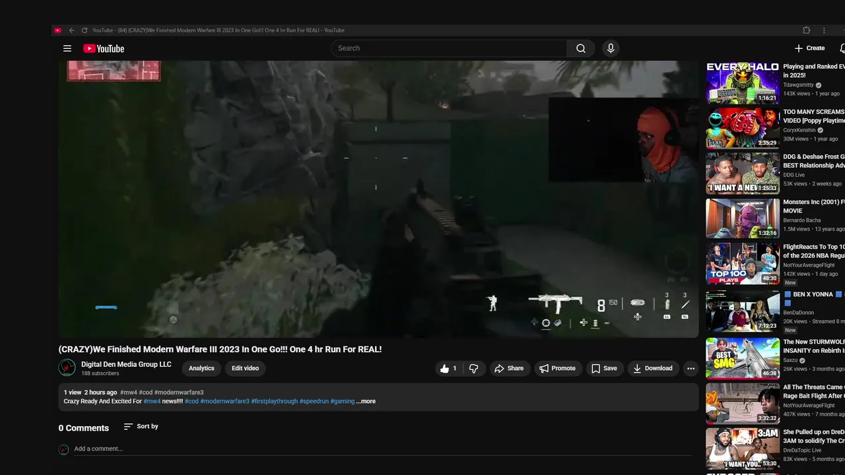Click Bernardo Bacha channel name
This screenshot has width=845, height=475.
[x=802, y=220]
